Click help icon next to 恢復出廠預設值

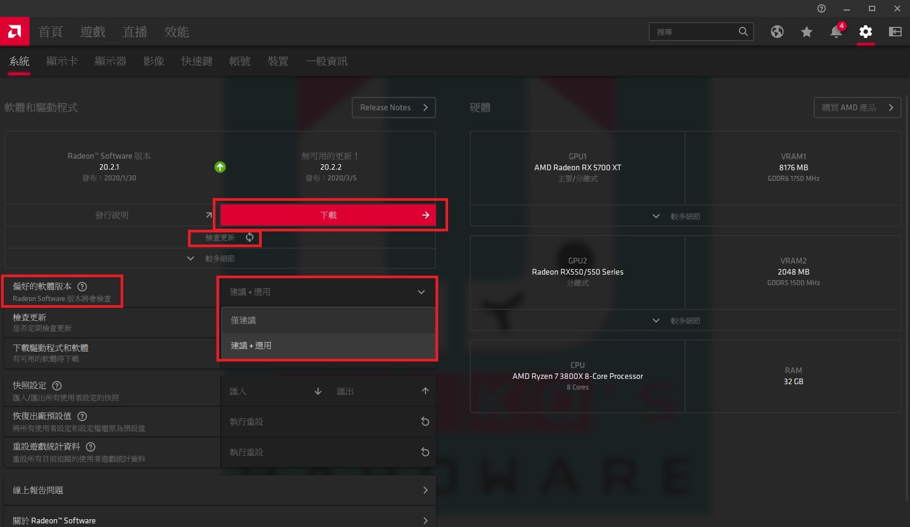[82, 416]
